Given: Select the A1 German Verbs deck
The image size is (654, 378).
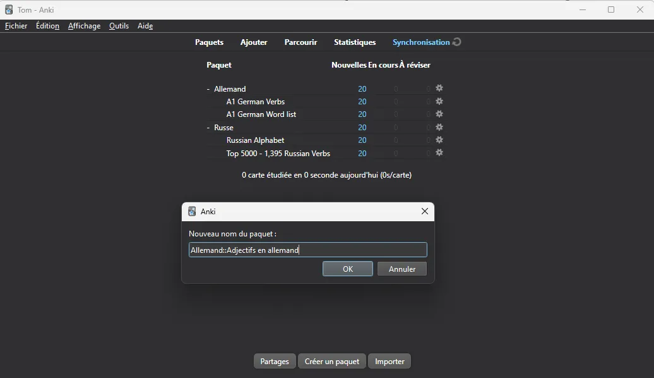Looking at the screenshot, I should click(x=255, y=102).
